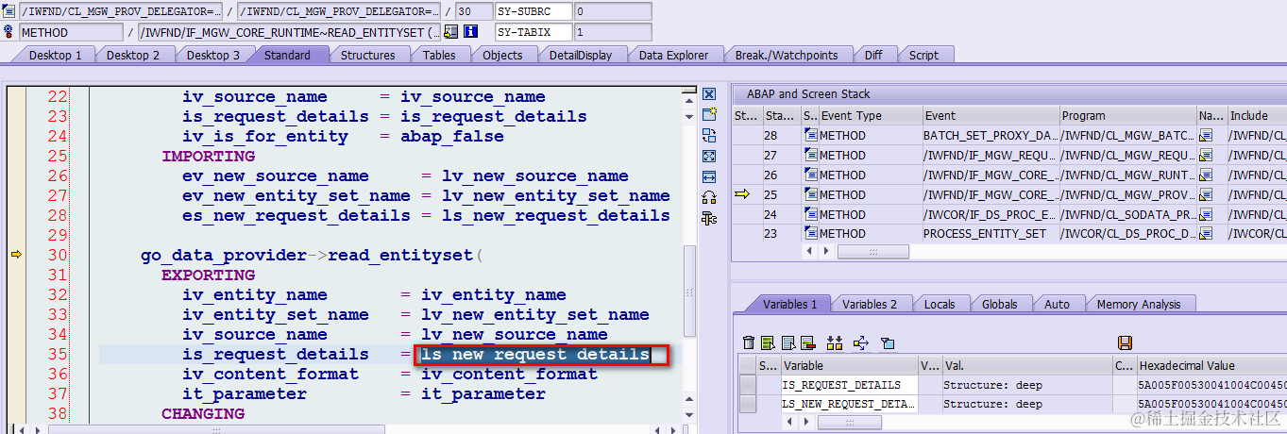Switch to Locals tab

(x=939, y=304)
